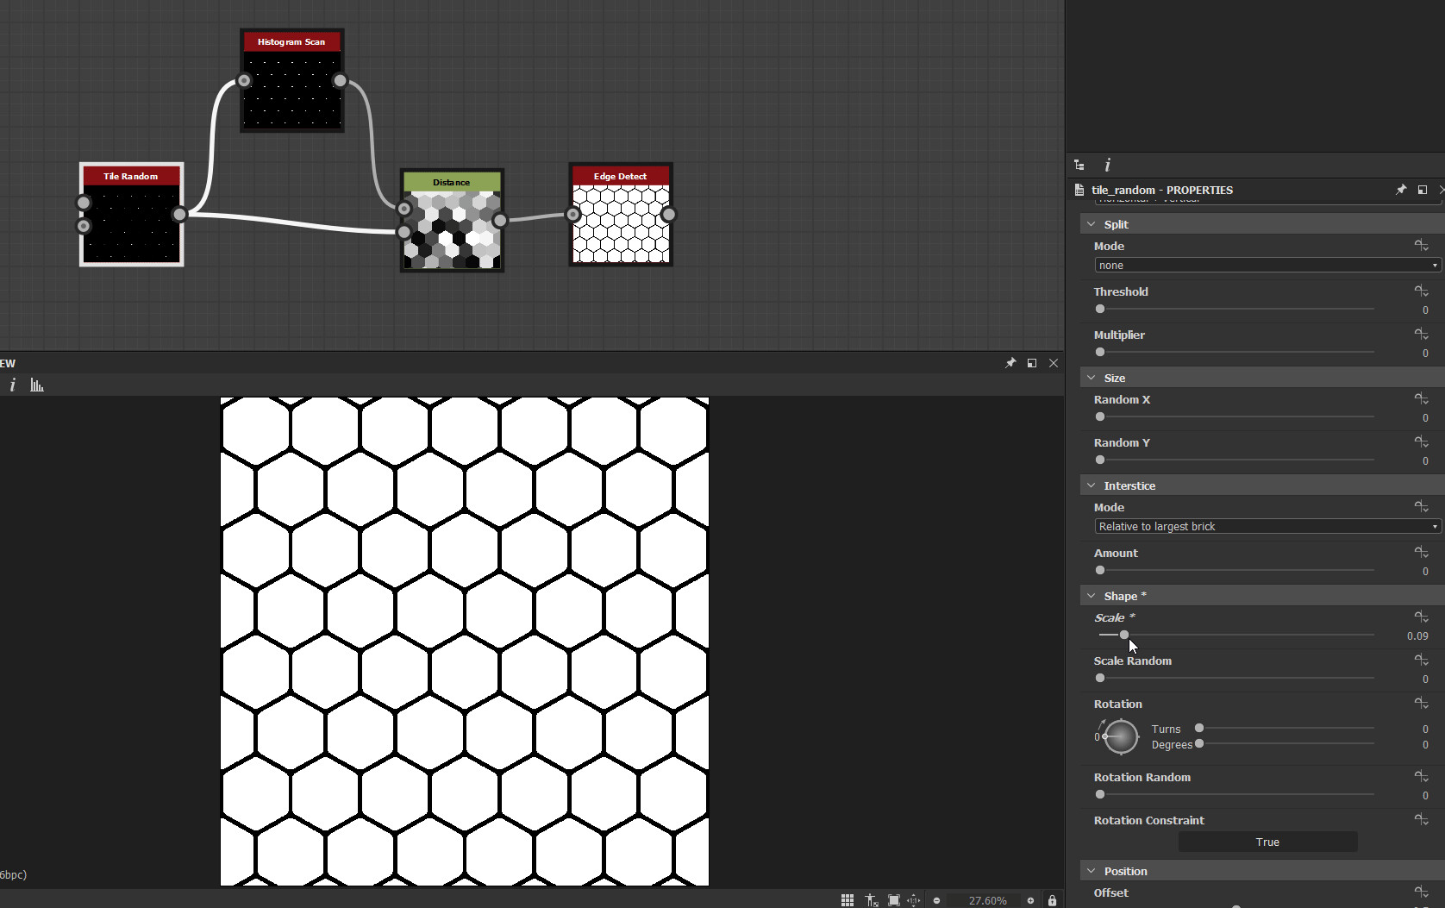Screen dimensions: 1445x908
Task: Pin the tile_random properties panel
Action: [x=1401, y=190]
